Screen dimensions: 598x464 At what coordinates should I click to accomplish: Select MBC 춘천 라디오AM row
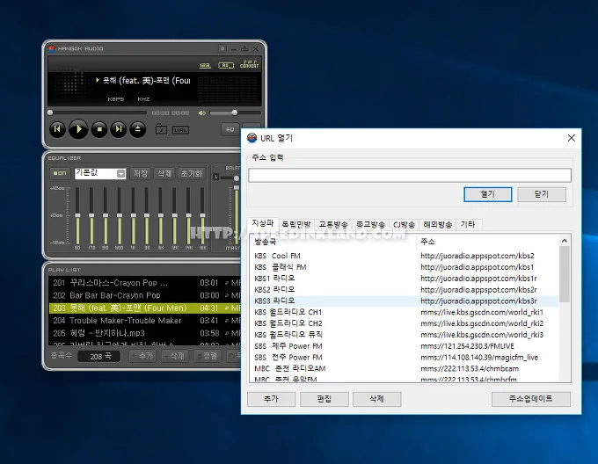pyautogui.click(x=405, y=368)
